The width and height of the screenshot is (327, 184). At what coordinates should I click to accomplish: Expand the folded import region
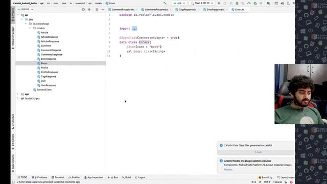[x=134, y=29]
